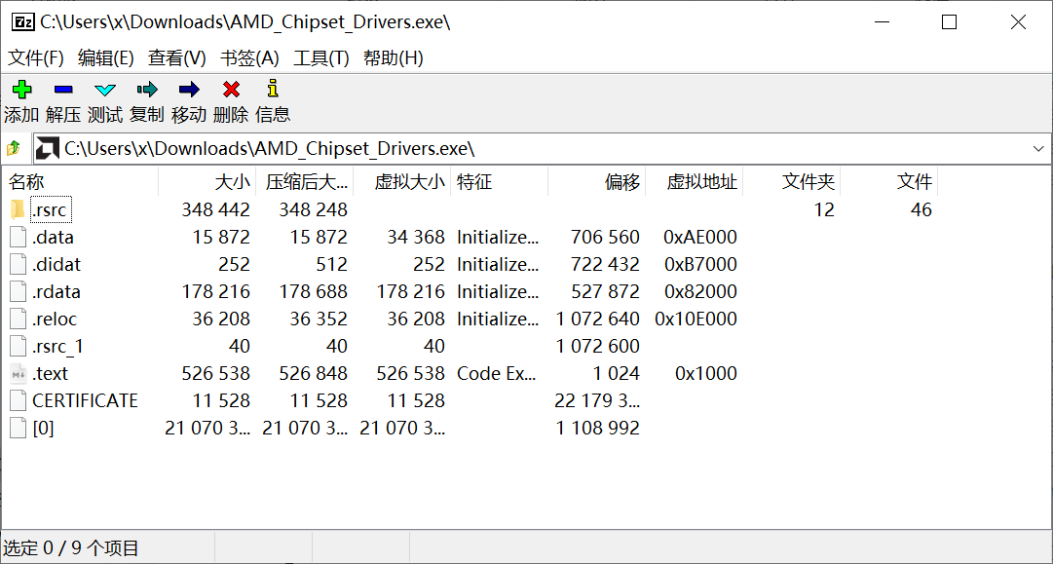Sort by 文件 column header

[x=888, y=181]
